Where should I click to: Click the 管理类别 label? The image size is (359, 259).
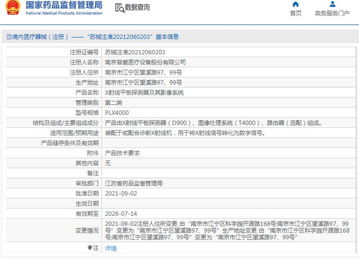(87, 103)
